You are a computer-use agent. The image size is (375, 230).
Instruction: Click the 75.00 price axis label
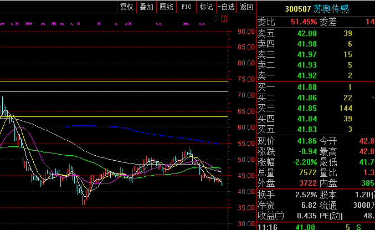coord(246,79)
